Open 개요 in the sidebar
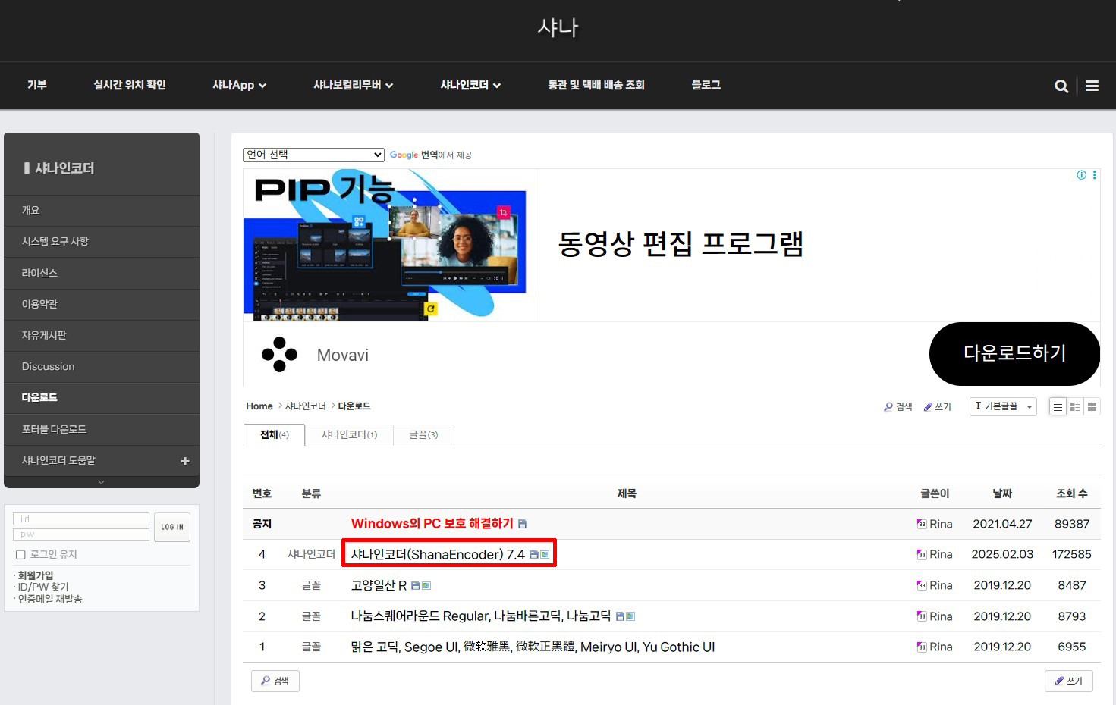The height and width of the screenshot is (705, 1116). point(102,210)
